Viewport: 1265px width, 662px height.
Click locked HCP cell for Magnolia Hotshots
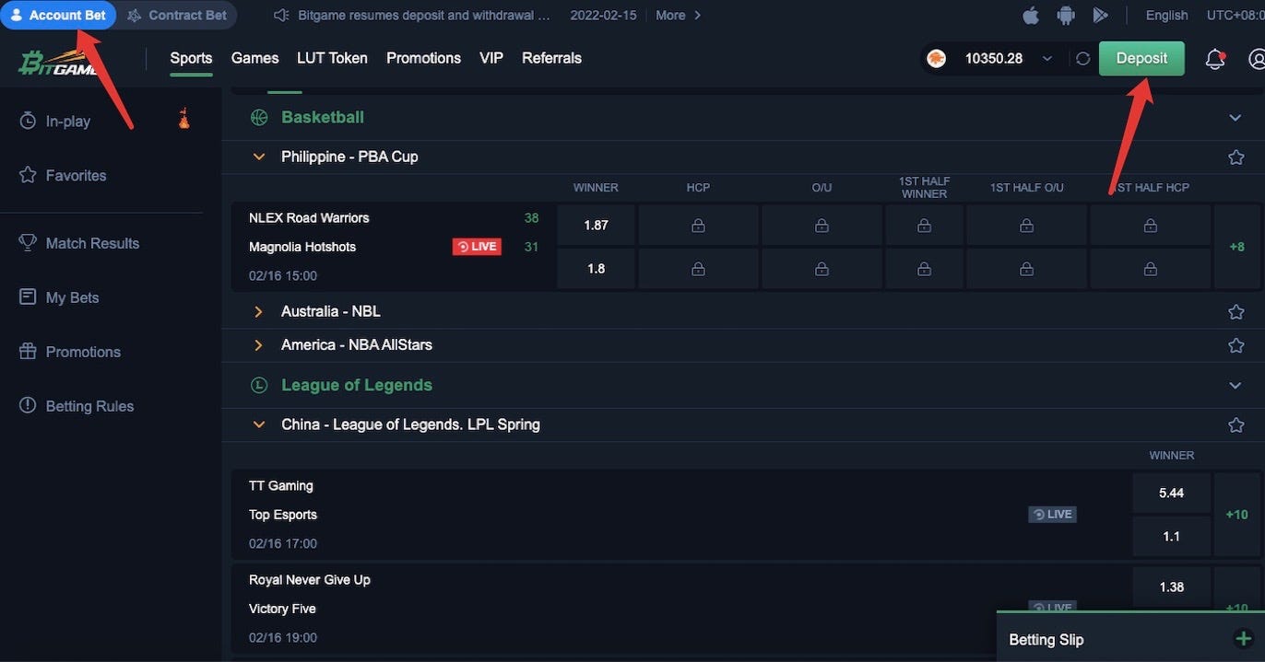click(698, 269)
